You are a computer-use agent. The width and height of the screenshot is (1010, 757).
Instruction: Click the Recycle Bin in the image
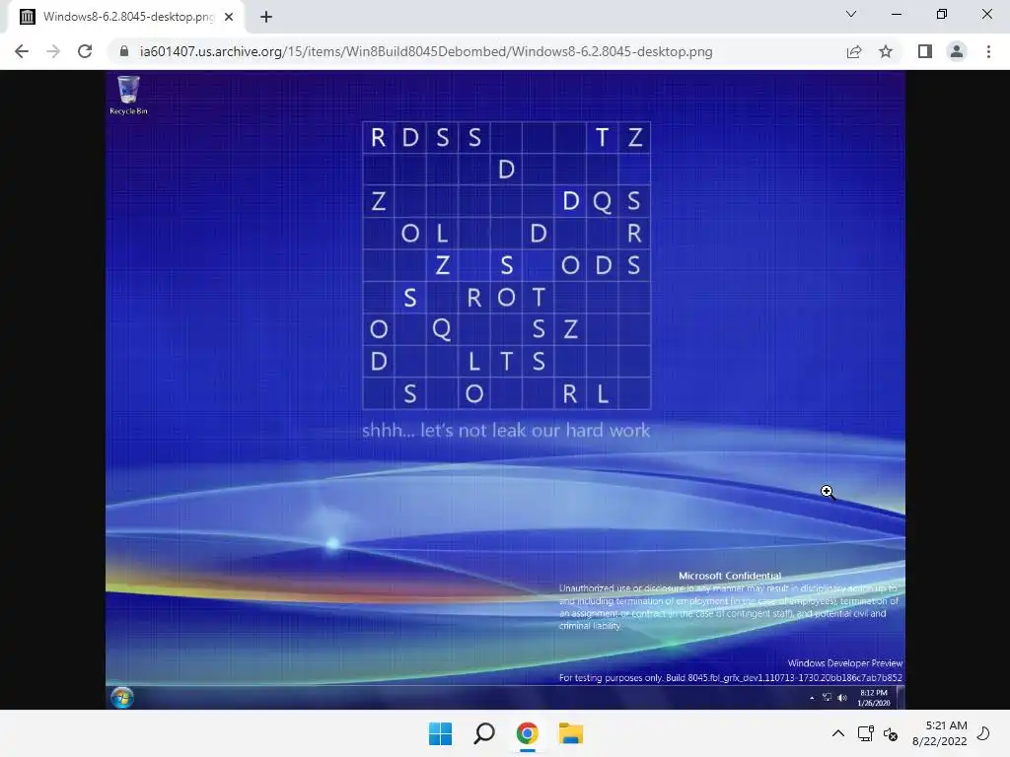pyautogui.click(x=128, y=95)
